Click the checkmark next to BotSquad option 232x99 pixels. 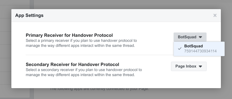click(180, 49)
